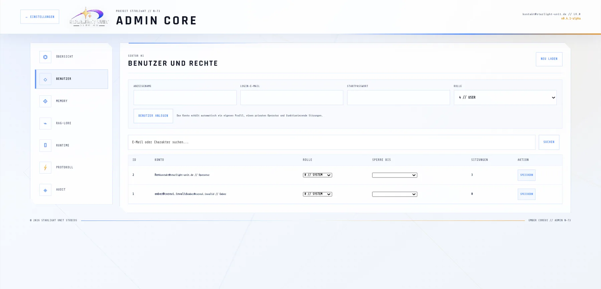Screen dimensions: 601x289
Task: Click the session count '3' in Ren's row
Action: pos(472,175)
